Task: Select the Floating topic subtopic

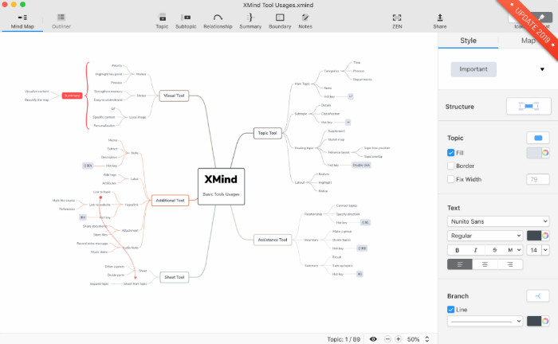Action: pyautogui.click(x=304, y=148)
